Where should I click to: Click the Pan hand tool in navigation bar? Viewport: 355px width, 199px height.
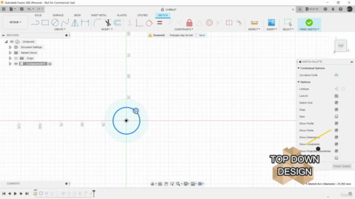166,184
